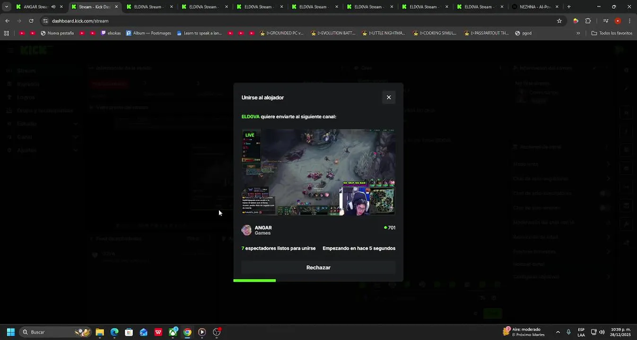Switch to Google Chrome in the taskbar
This screenshot has width=637, height=340.
click(x=187, y=332)
